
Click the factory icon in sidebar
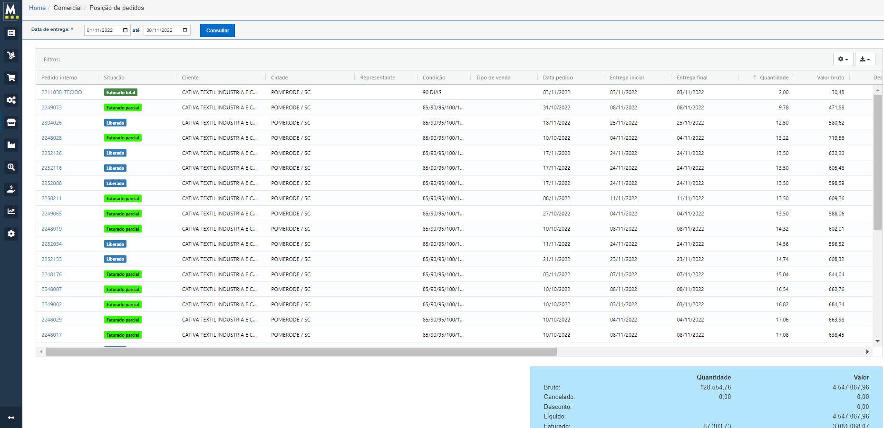click(x=11, y=145)
